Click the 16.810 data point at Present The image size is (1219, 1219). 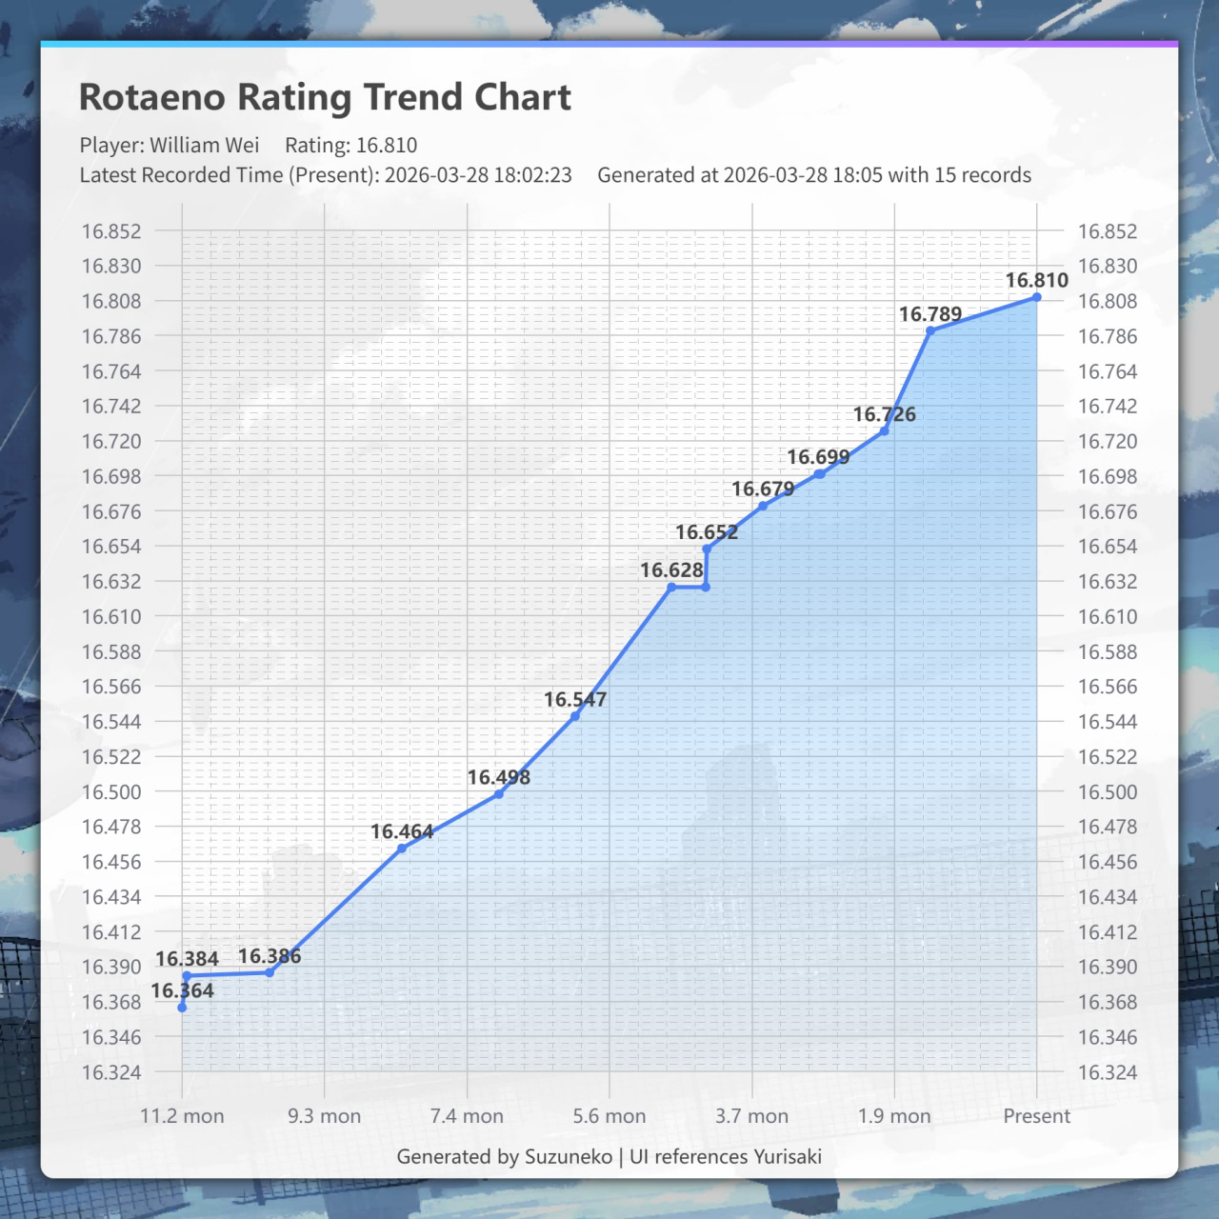tap(1037, 298)
